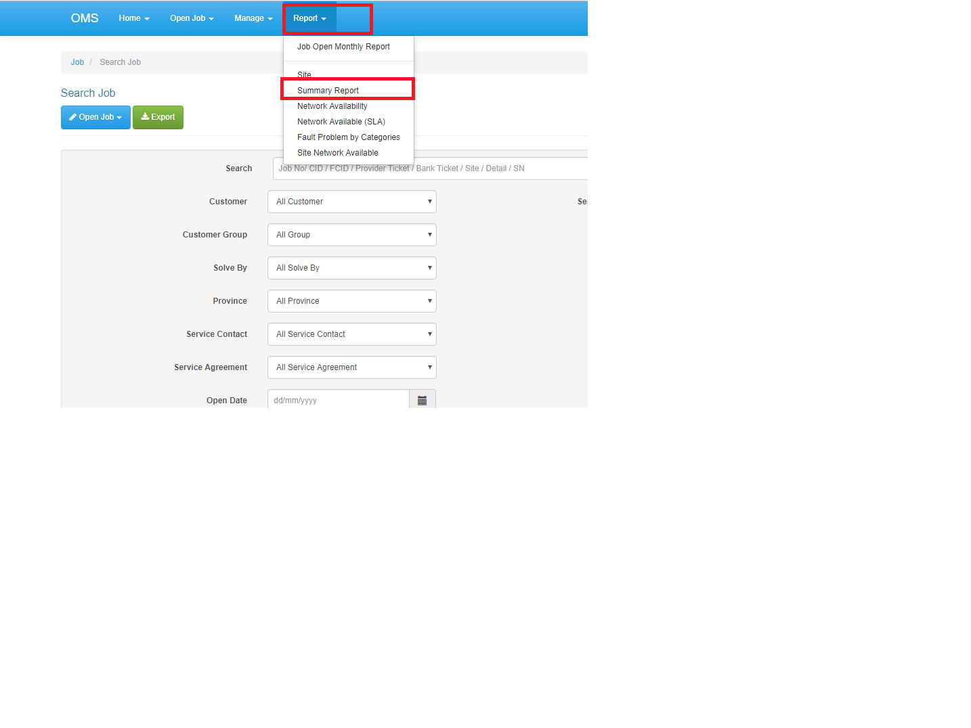This screenshot has width=971, height=728.
Task: Select Summary Report entry
Action: (x=348, y=90)
